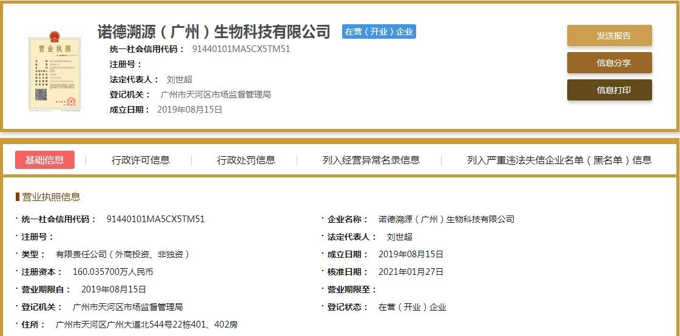
Task: Click the 企业名称 value in the details section
Action: 446,219
